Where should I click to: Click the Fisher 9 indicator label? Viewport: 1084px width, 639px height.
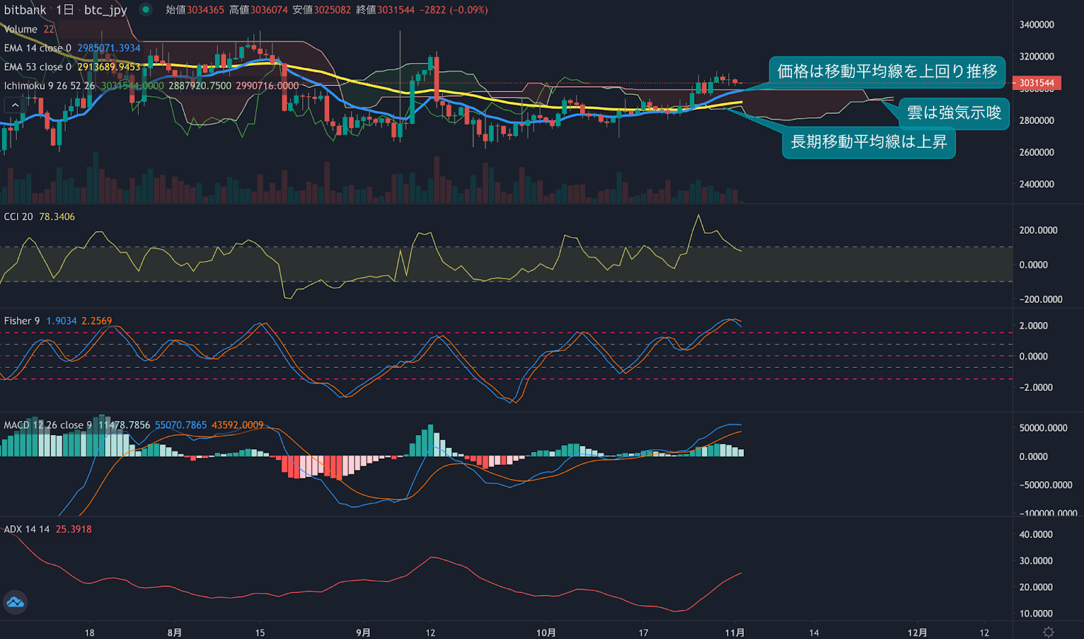pyautogui.click(x=22, y=321)
